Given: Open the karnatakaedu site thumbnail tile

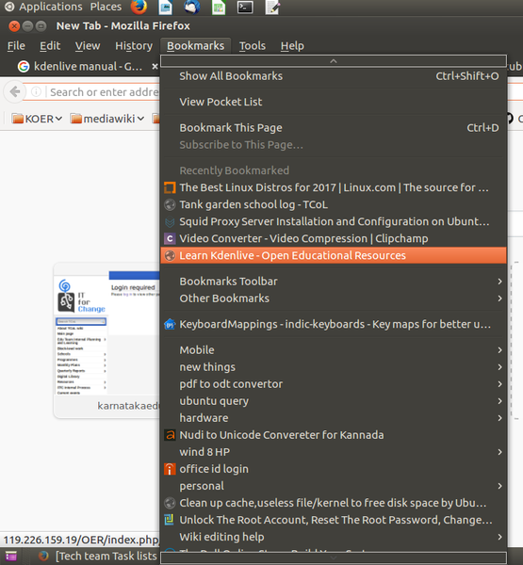Looking at the screenshot, I should point(106,340).
